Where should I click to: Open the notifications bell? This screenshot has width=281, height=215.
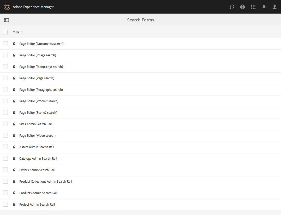[264, 7]
